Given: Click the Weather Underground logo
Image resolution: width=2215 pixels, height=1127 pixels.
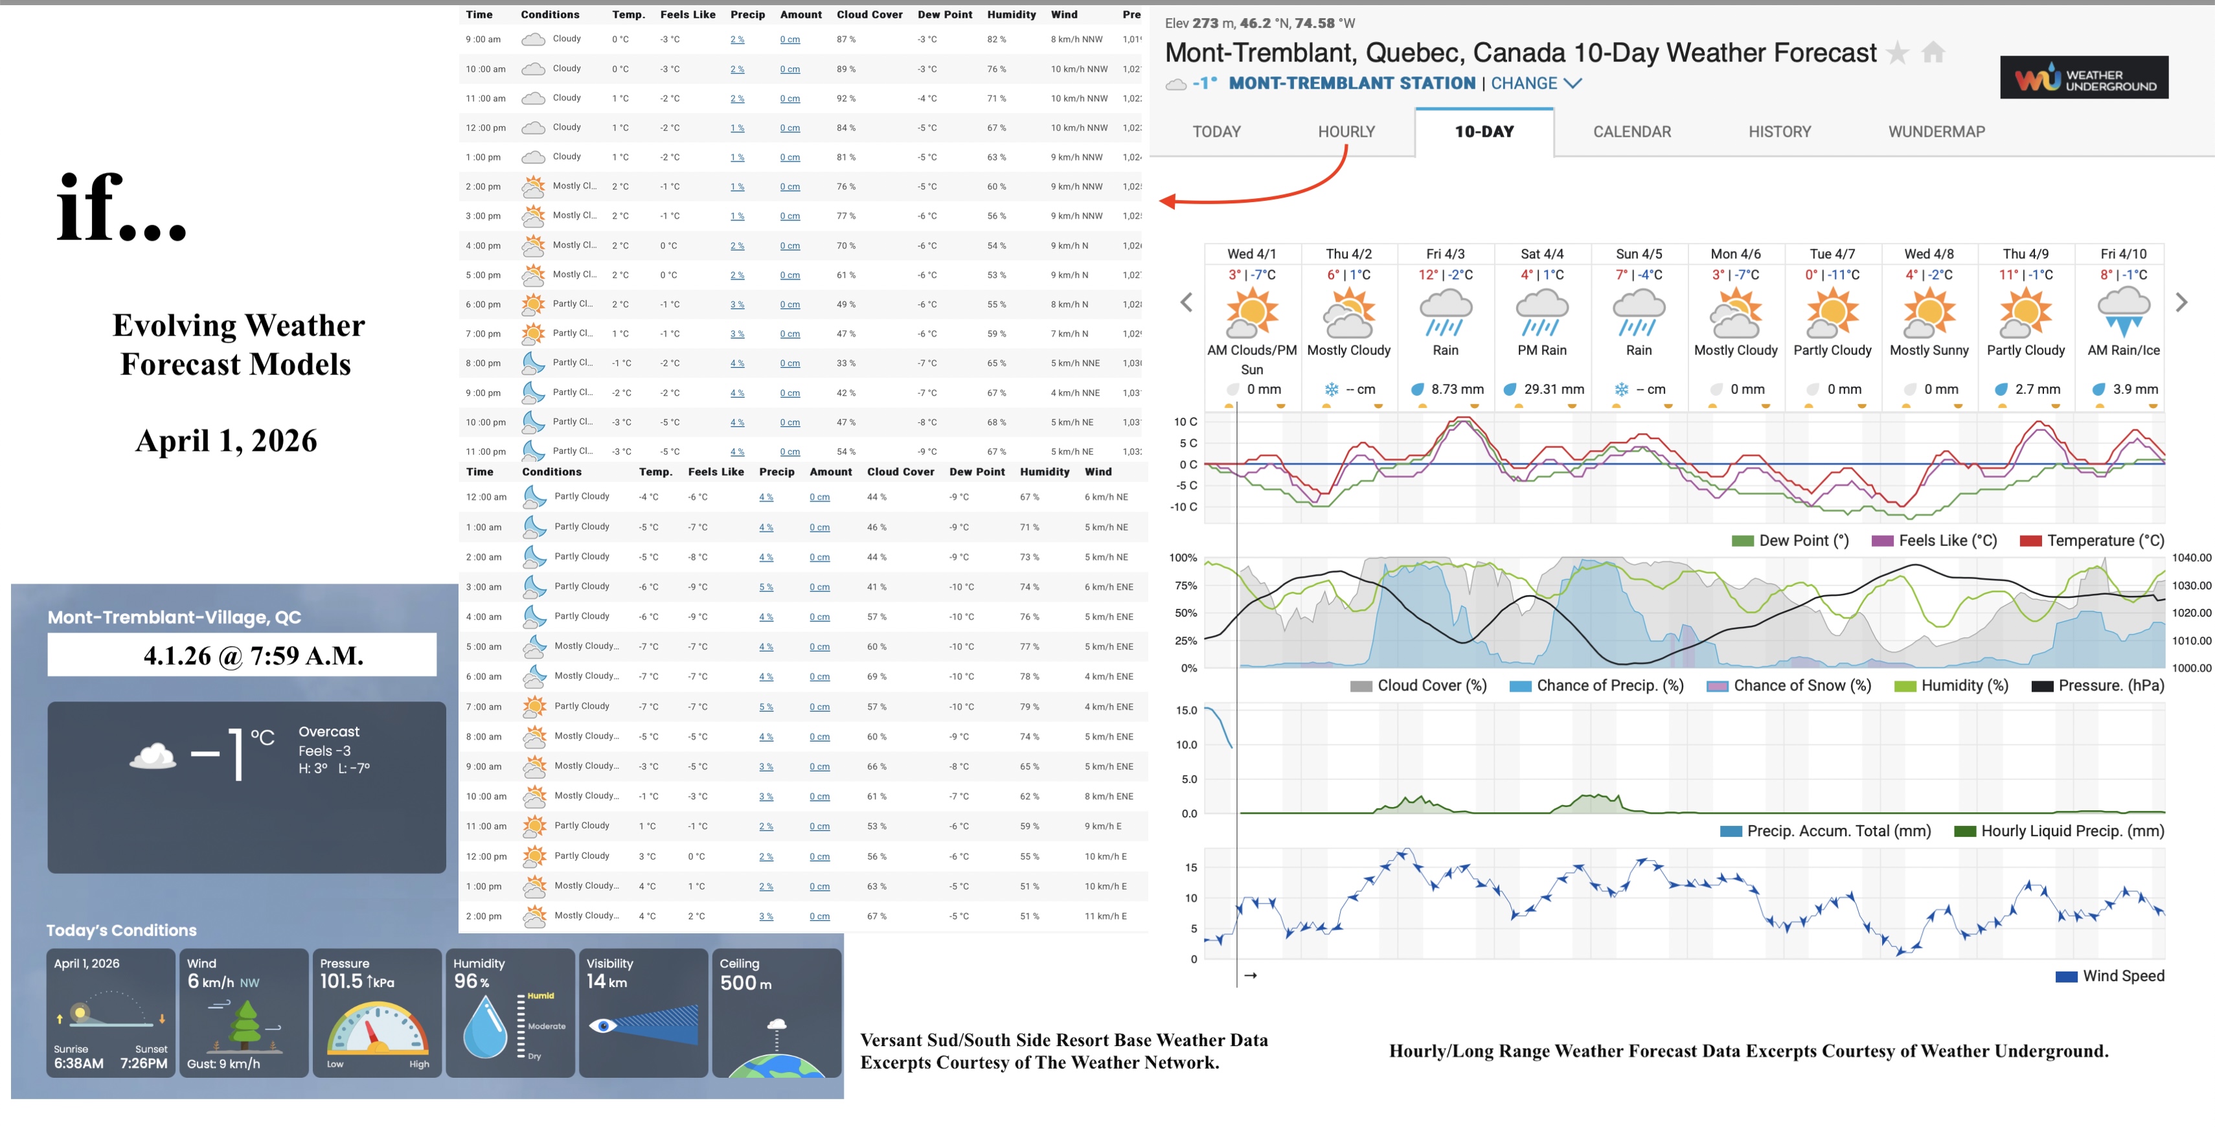Looking at the screenshot, I should click(x=2084, y=77).
